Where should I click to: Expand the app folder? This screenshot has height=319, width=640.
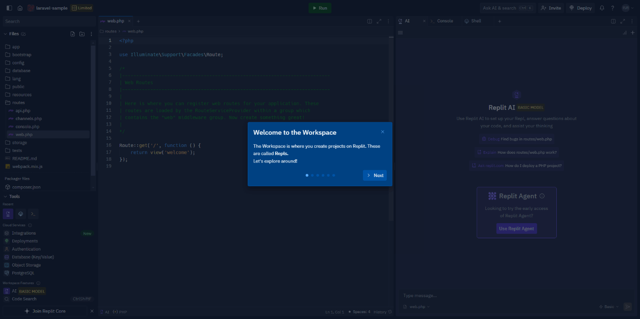pos(47,47)
